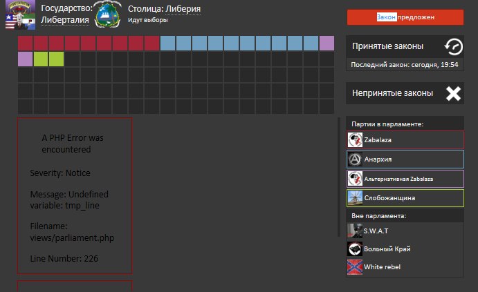Viewport: 478px width, 292px height.
Task: Click the Line Number: 226 text
Action: coord(64,259)
